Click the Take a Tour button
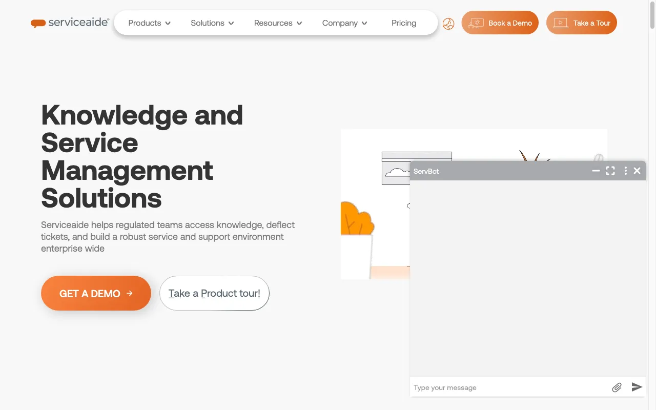The image size is (656, 410). pos(582,23)
